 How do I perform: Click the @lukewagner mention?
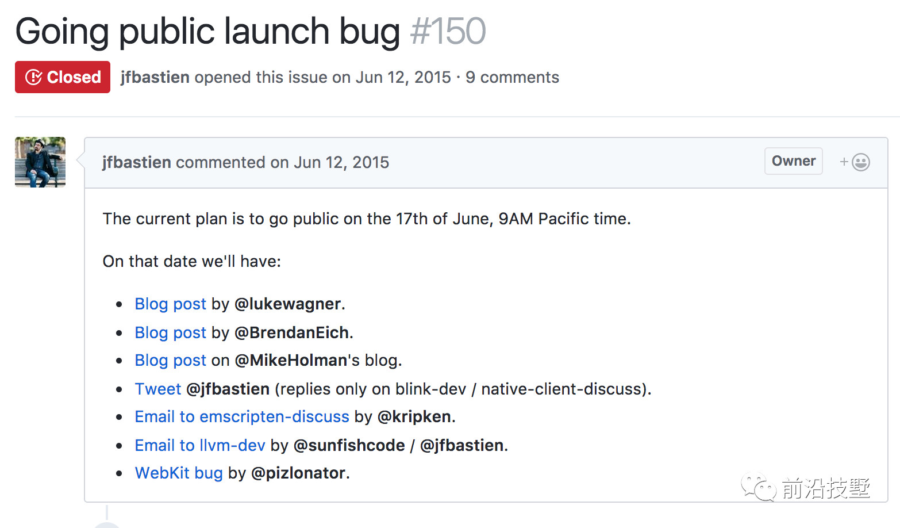click(288, 304)
